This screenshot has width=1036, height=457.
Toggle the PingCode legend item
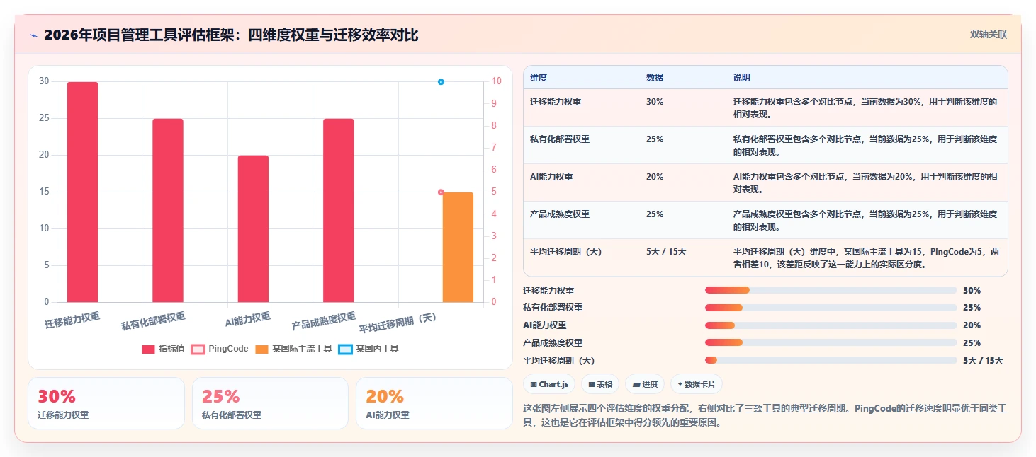pyautogui.click(x=220, y=349)
